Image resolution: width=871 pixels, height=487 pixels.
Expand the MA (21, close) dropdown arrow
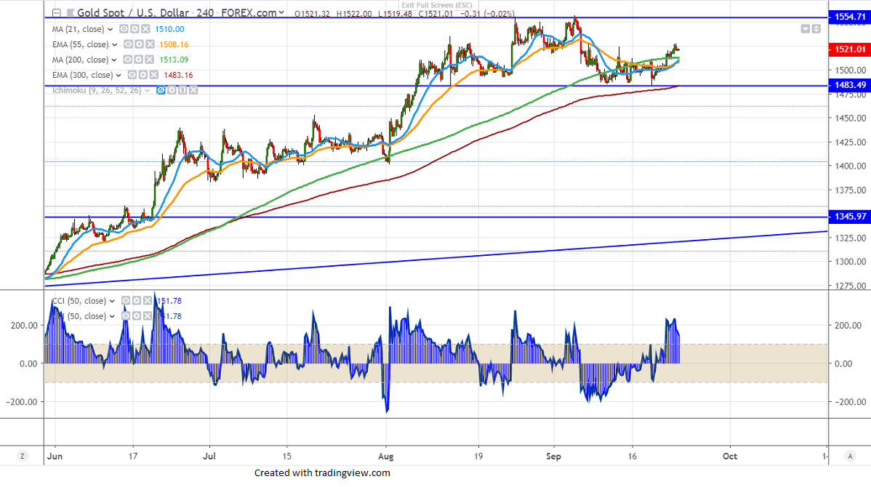(x=110, y=29)
